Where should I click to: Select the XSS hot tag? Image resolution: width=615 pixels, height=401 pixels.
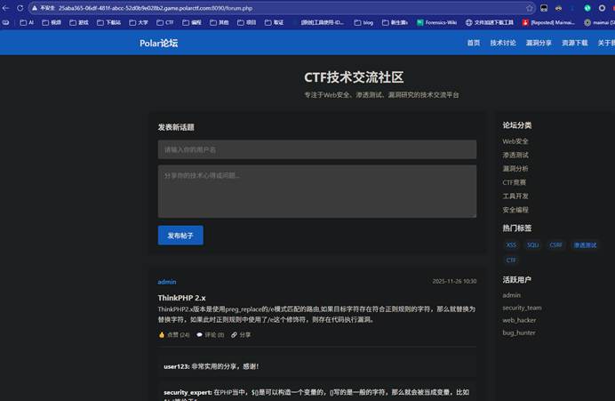[511, 245]
